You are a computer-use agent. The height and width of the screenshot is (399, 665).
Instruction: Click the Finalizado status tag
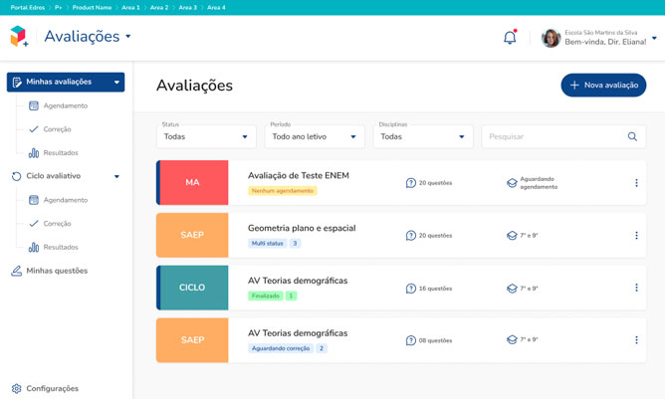coord(266,296)
